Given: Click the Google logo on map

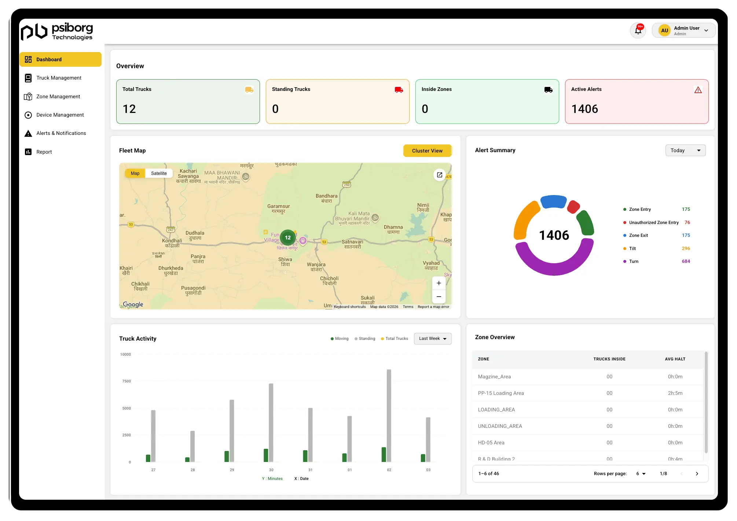Looking at the screenshot, I should [133, 304].
